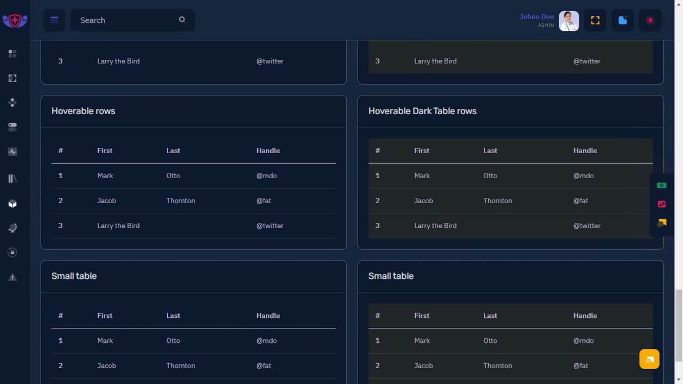The height and width of the screenshot is (384, 683).
Task: Click the search magnifier icon
Action: click(x=182, y=20)
